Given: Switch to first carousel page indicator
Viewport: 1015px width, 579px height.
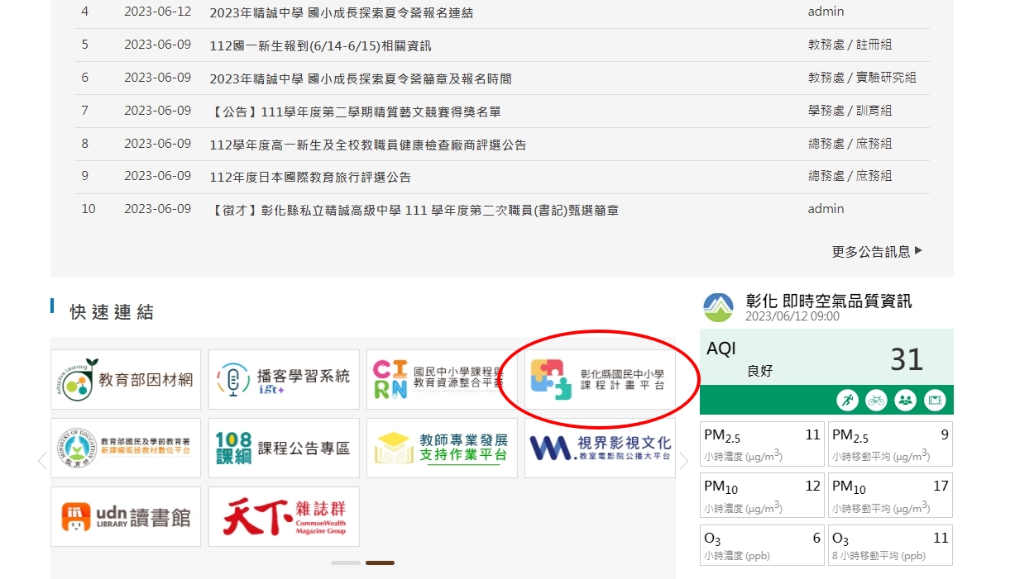Looking at the screenshot, I should pos(346,562).
